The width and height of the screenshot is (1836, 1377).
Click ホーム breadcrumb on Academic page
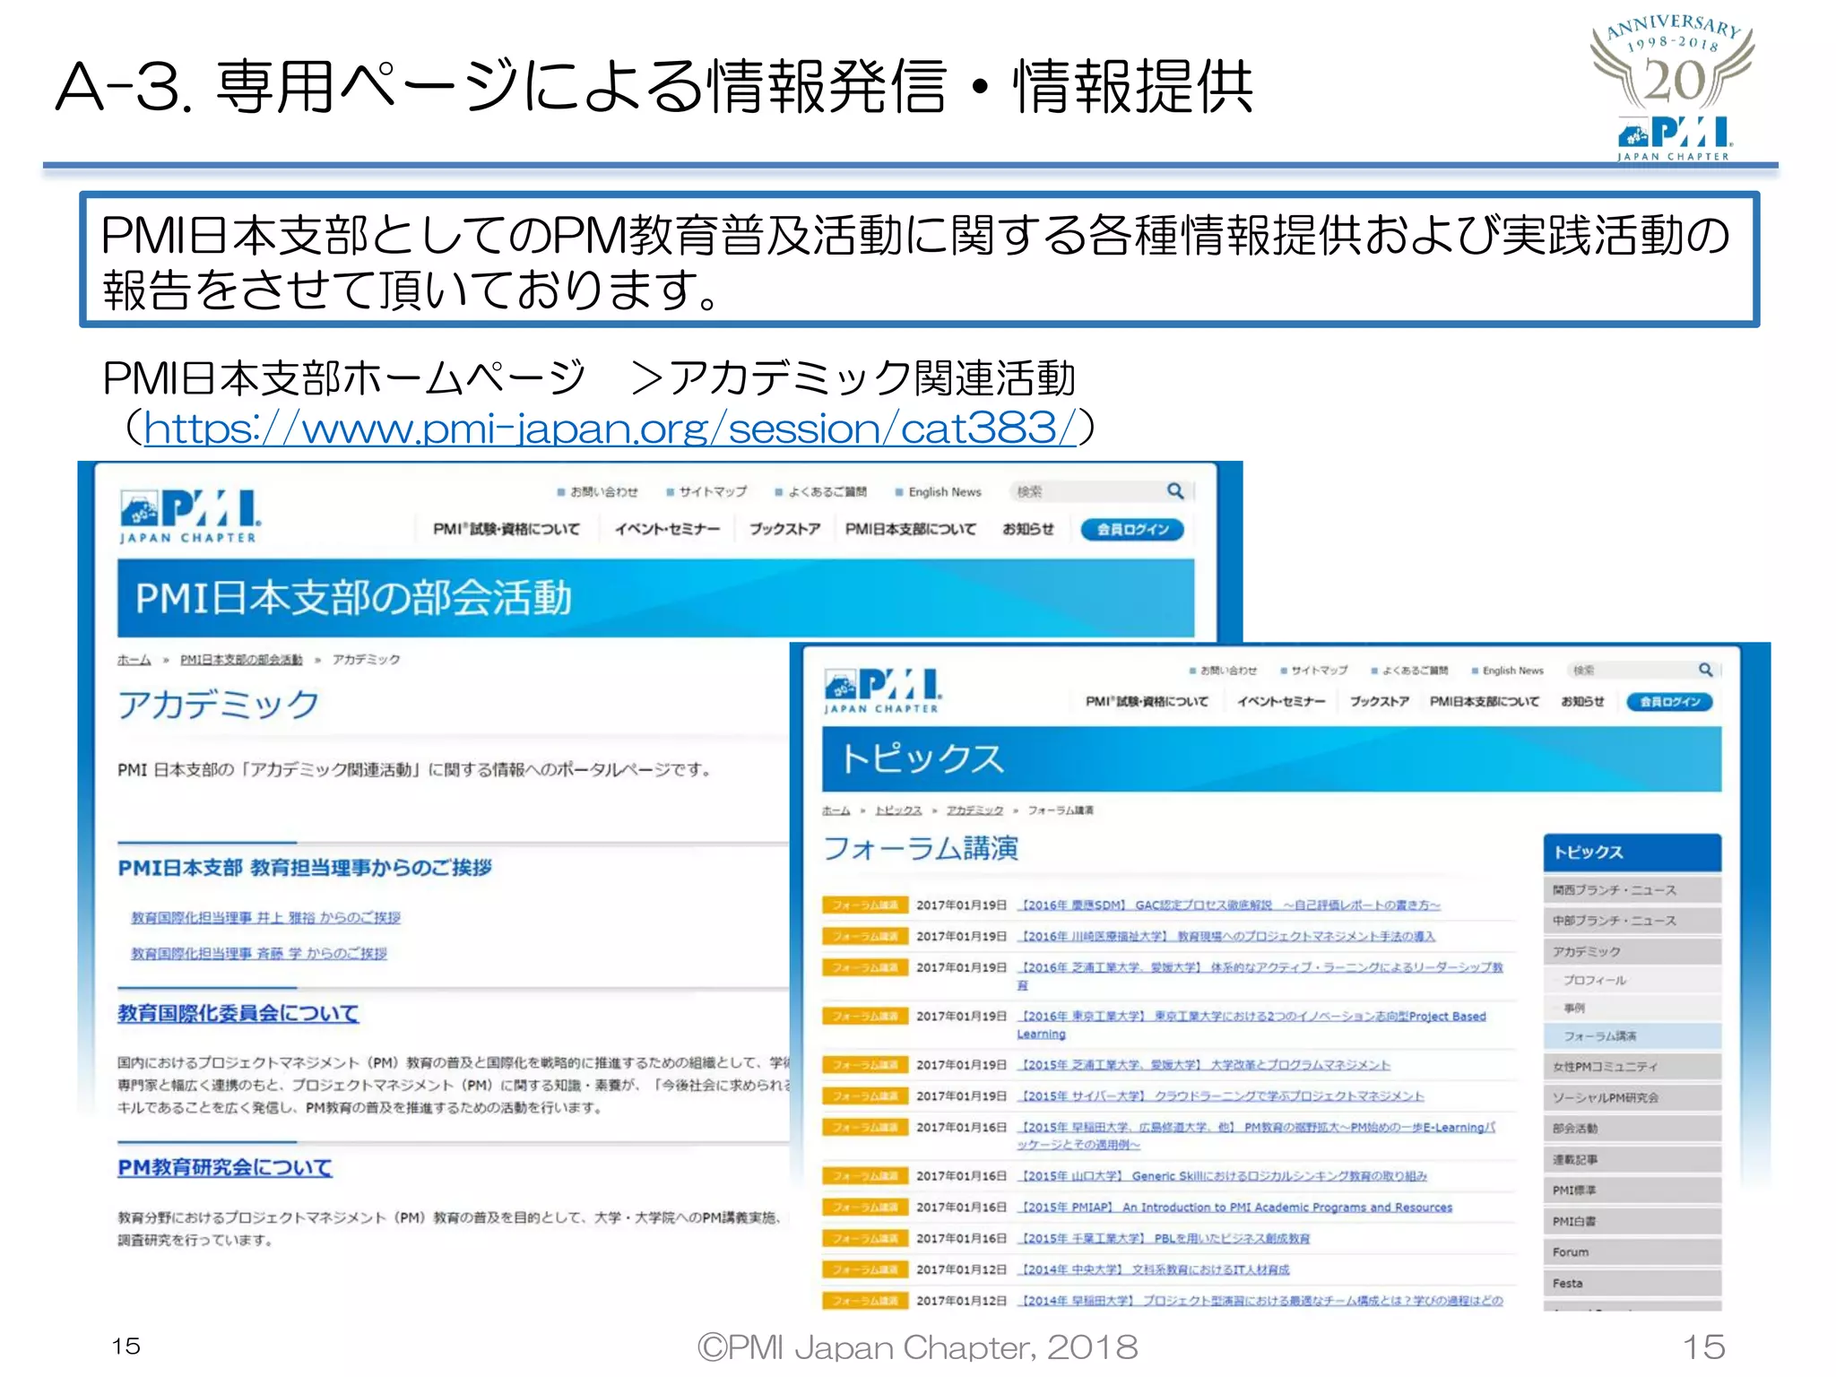(x=134, y=659)
